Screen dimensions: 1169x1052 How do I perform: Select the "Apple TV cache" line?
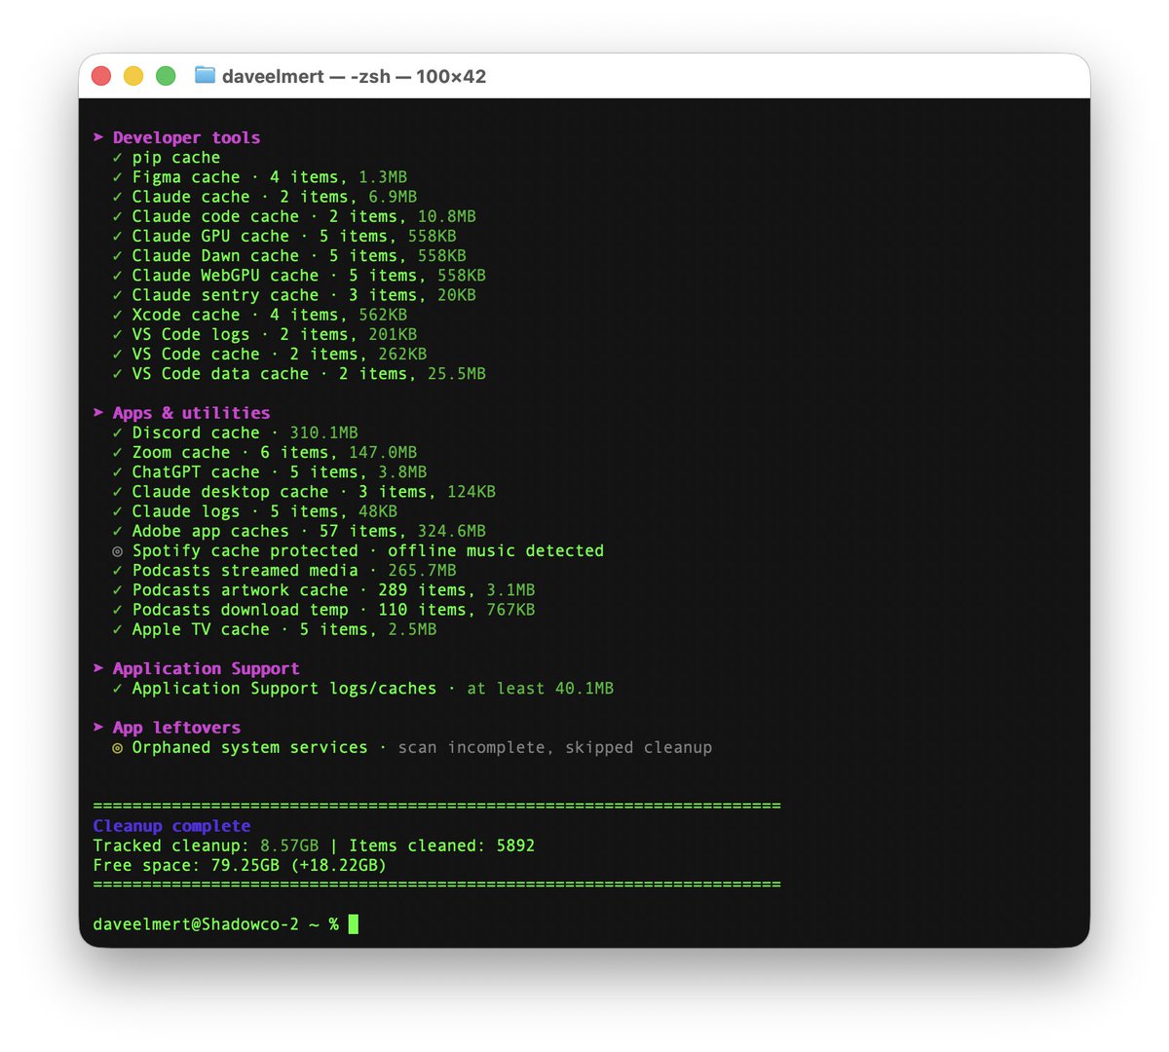click(275, 629)
